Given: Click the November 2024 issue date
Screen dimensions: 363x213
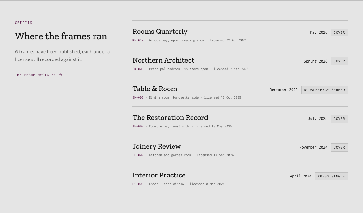Looking at the screenshot, I should tap(313, 147).
